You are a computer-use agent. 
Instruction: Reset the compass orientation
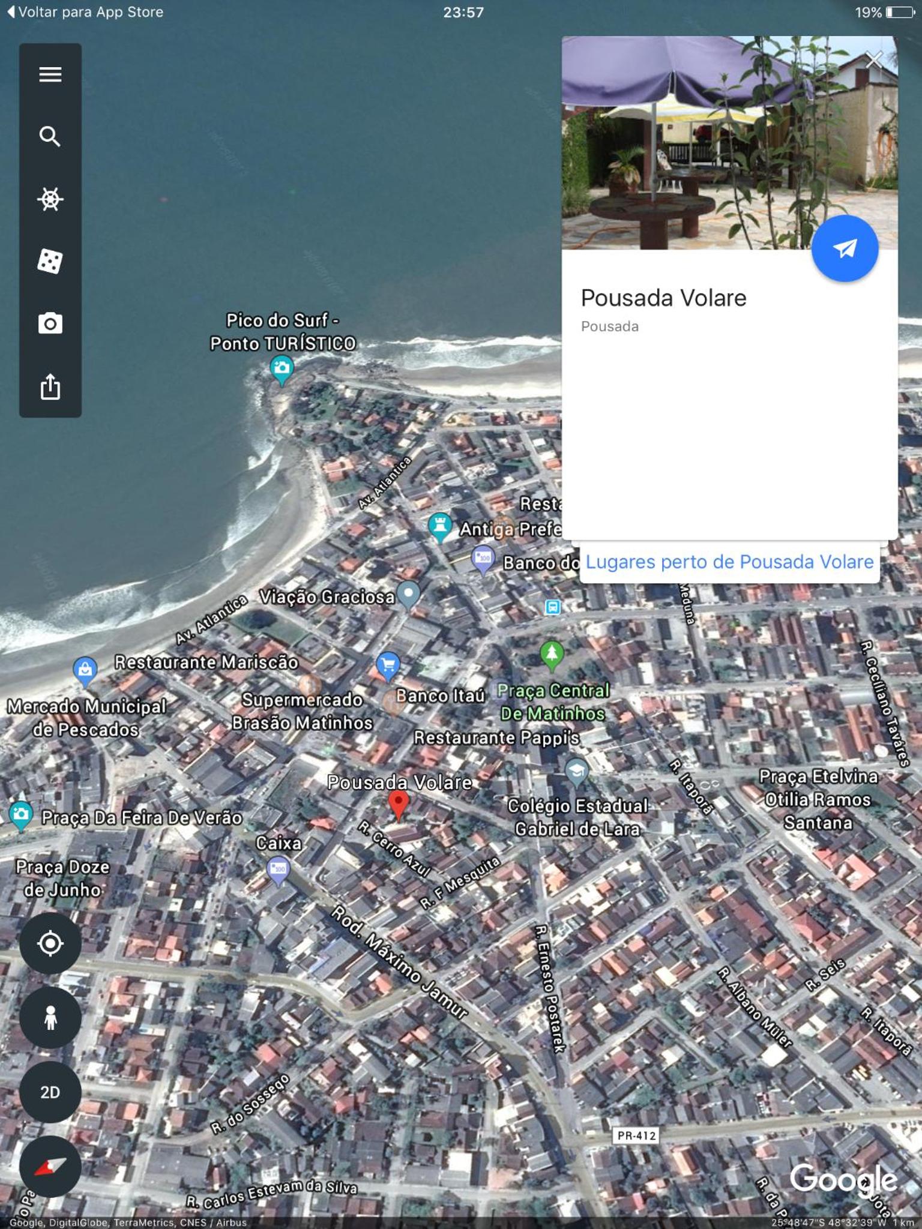50,1167
